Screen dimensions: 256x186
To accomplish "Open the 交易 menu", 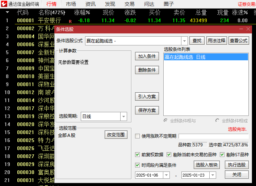I will pyautogui.click(x=130, y=4).
